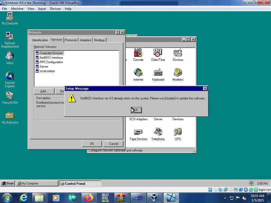Screen dimensions: 271x203
Task: Maximize the Control Panel window
Action: tap(188, 40)
